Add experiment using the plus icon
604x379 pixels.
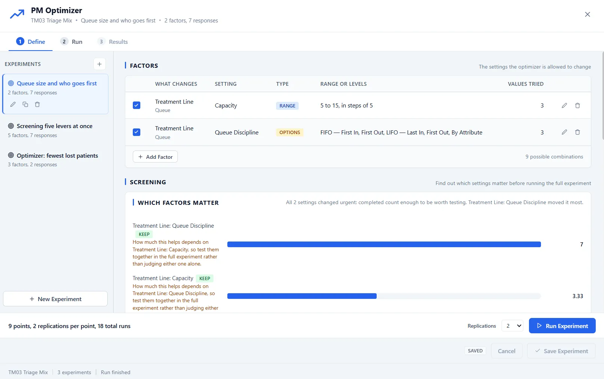pos(99,64)
